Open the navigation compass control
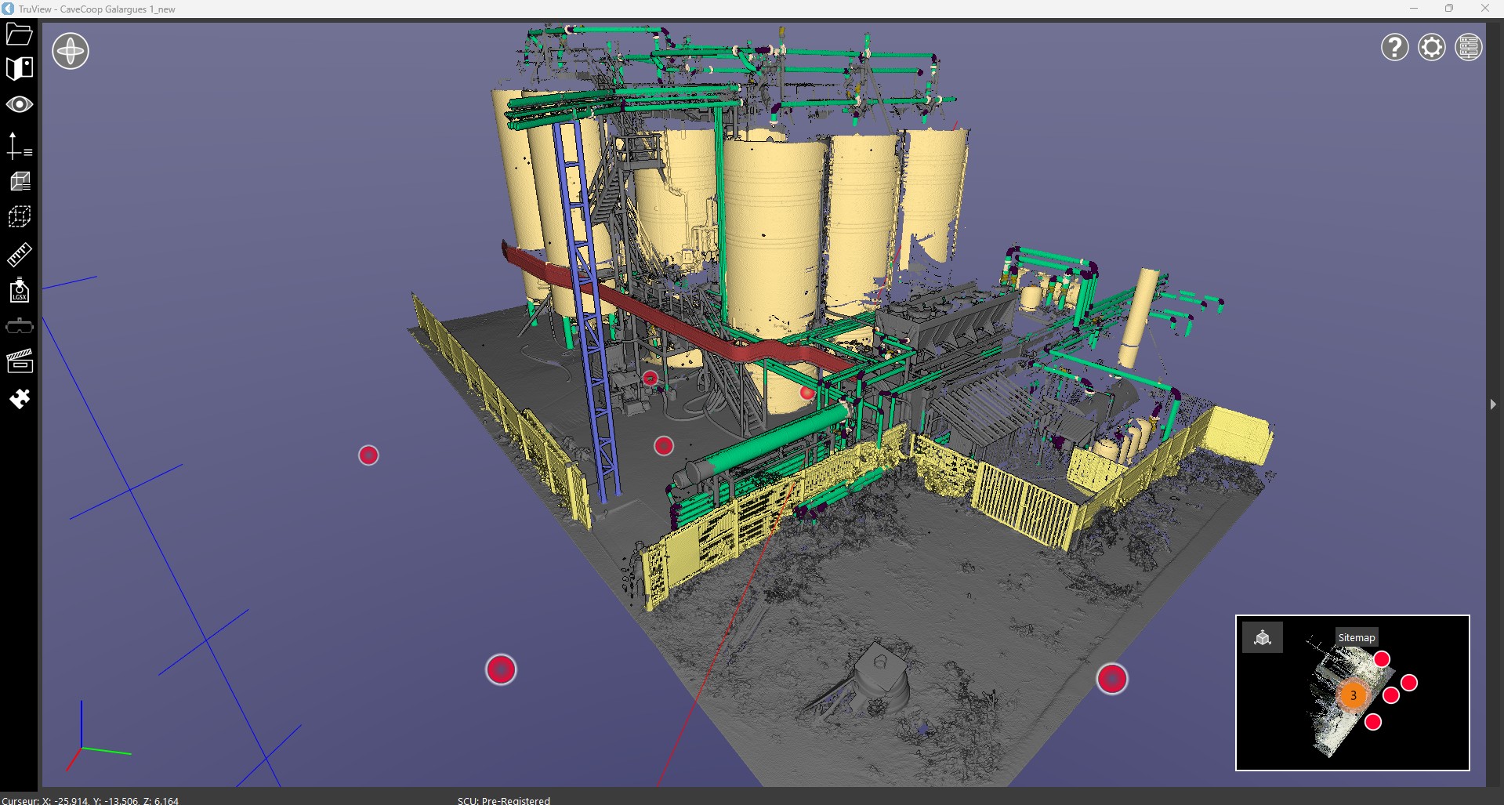Viewport: 1504px width, 805px height. (70, 50)
